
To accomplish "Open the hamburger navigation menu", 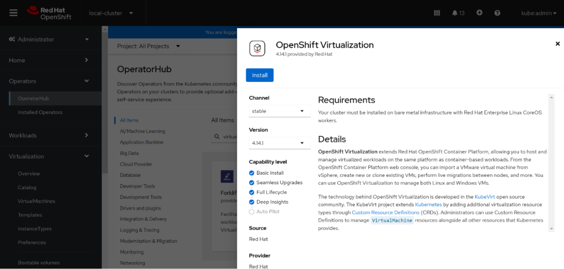I will point(13,13).
